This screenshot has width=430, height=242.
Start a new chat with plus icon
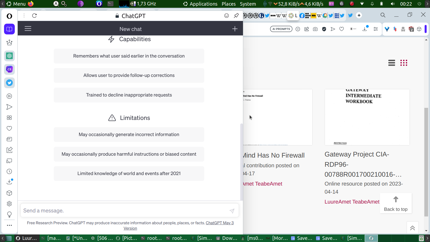pos(235,29)
